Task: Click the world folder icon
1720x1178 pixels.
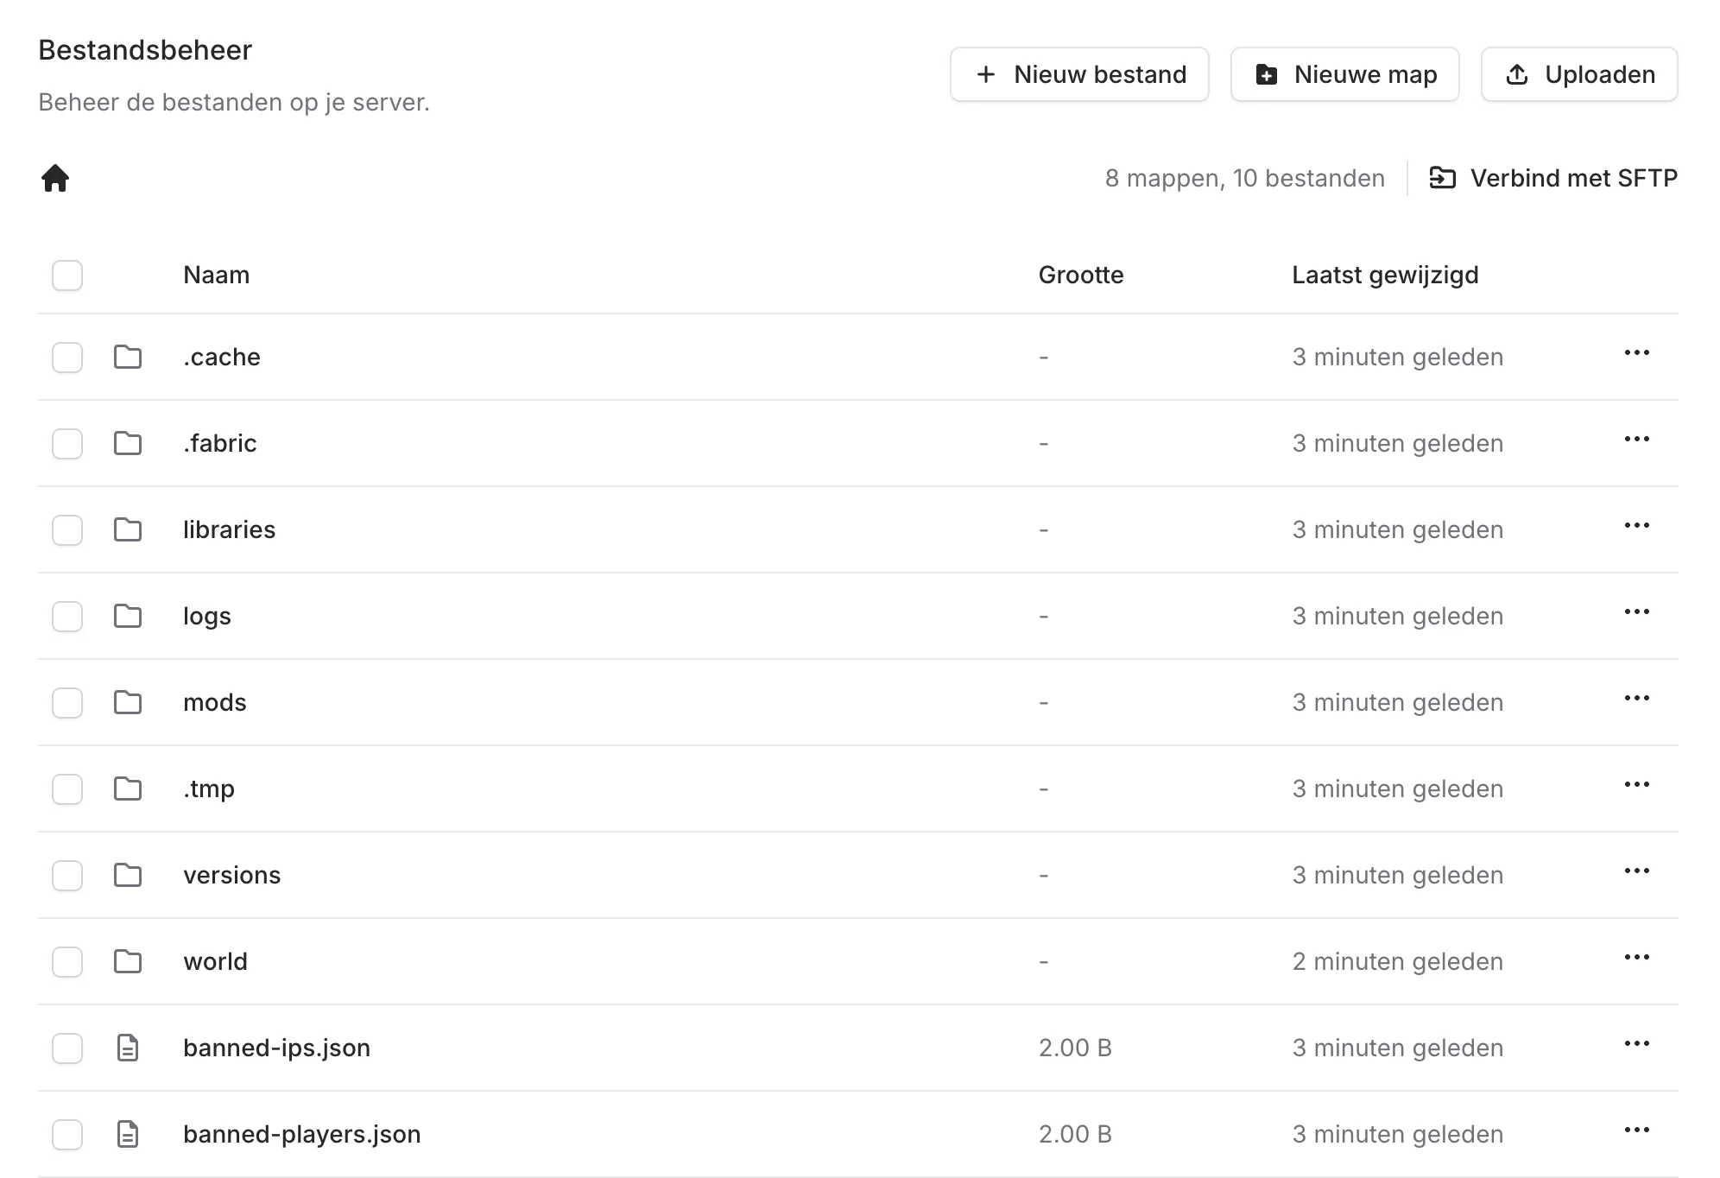Action: [128, 961]
